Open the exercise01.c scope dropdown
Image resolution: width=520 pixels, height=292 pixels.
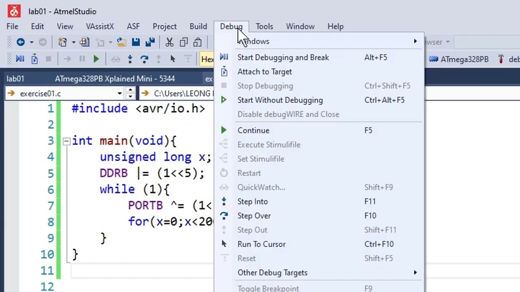tap(119, 94)
